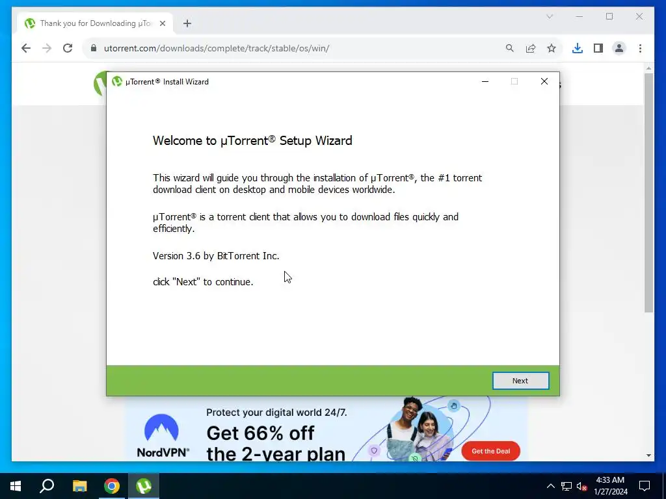Click "Protect your digital world 24/7." ad text

tap(276, 412)
